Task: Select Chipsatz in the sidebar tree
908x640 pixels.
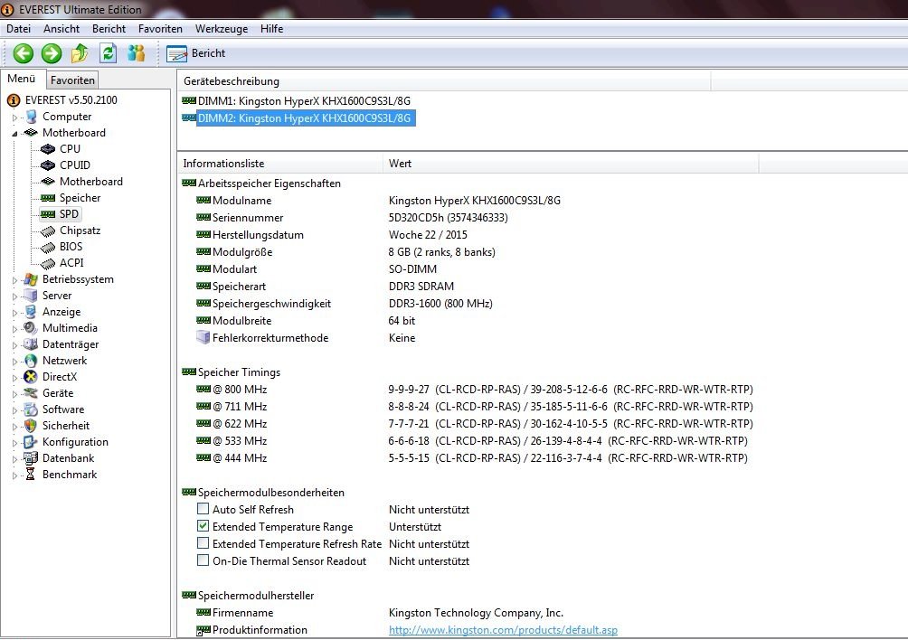Action: click(80, 231)
